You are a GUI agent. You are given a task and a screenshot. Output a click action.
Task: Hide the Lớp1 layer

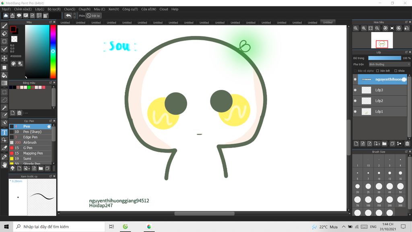click(355, 112)
